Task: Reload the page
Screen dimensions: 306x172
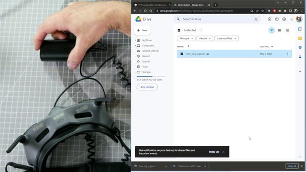Action: pyautogui.click(x=145, y=11)
